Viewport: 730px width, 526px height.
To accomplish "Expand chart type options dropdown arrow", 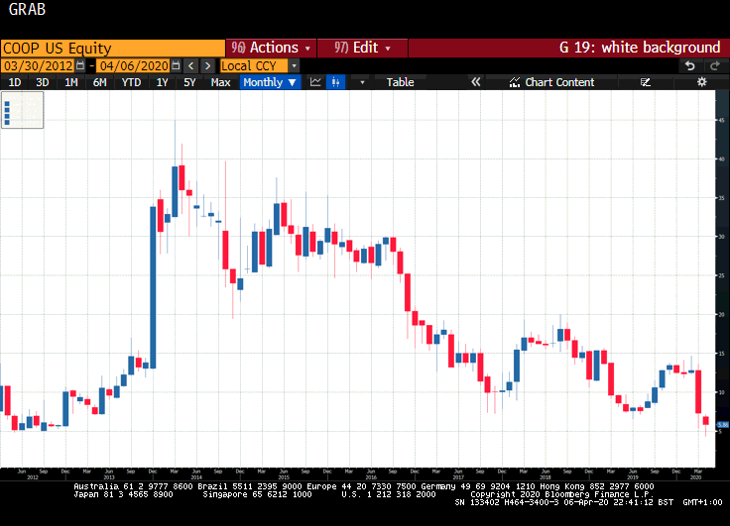I will pos(362,82).
